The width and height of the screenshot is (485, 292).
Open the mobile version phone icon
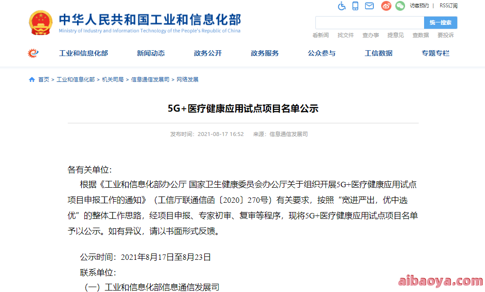[355, 6]
